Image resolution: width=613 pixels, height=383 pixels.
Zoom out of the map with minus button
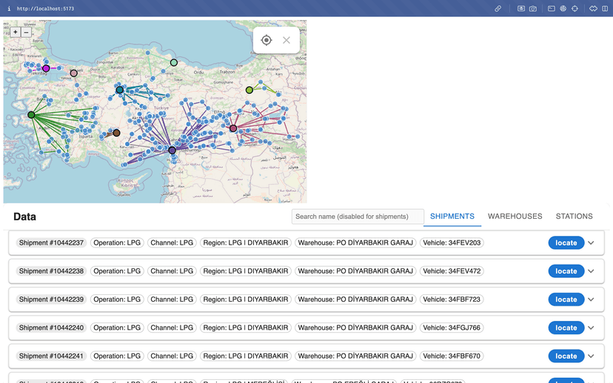[27, 33]
